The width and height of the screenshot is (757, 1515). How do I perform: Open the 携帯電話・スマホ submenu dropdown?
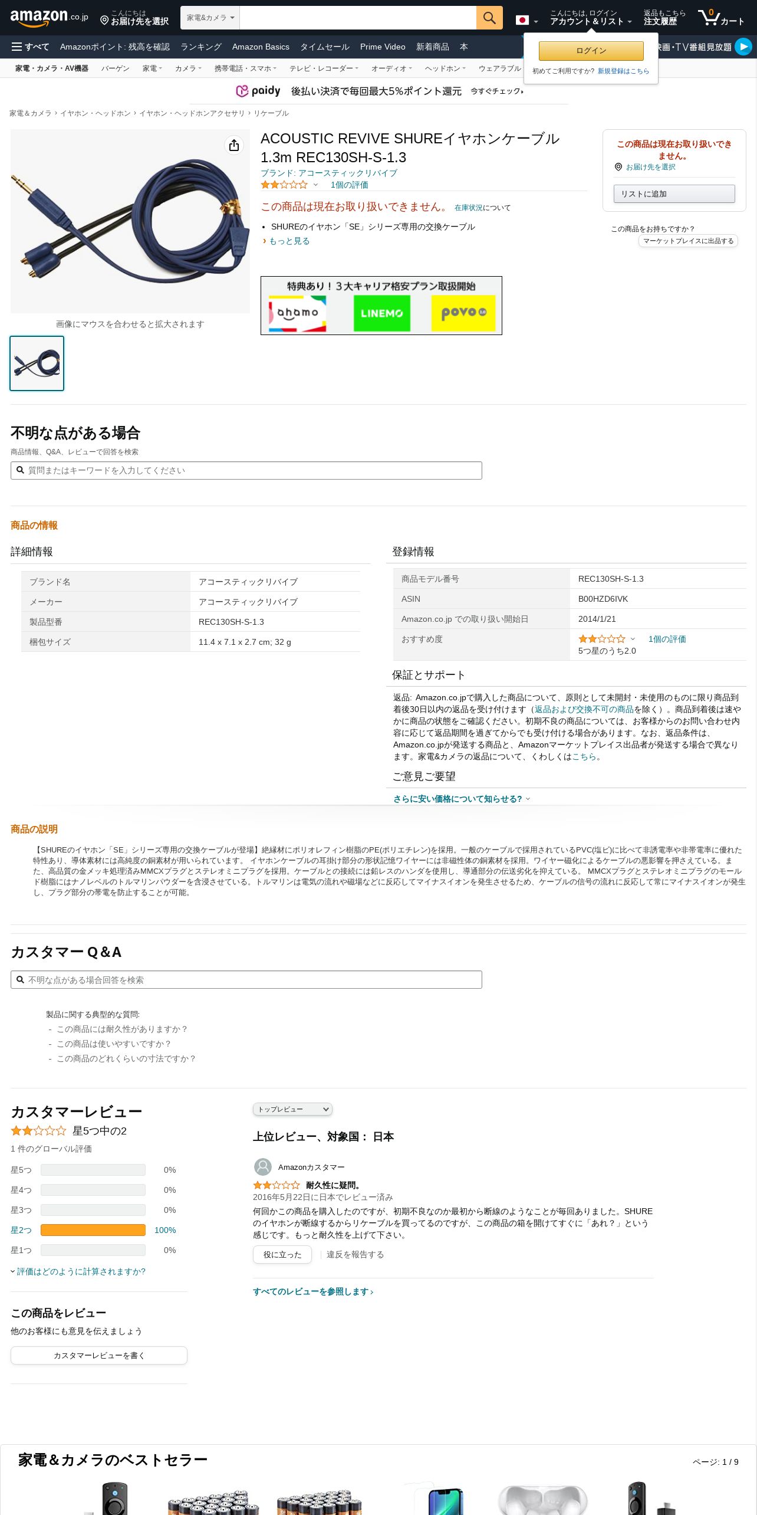coord(245,68)
